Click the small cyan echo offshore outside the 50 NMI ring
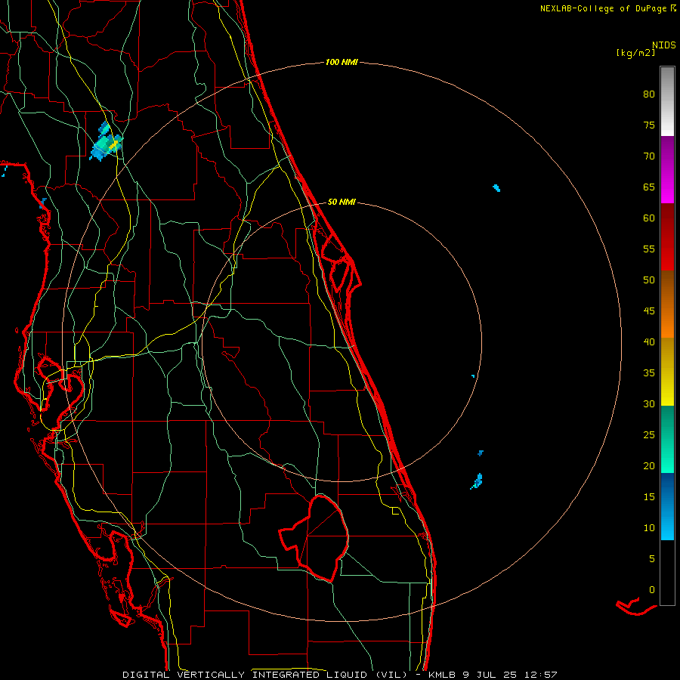The image size is (680, 680). pos(496,188)
